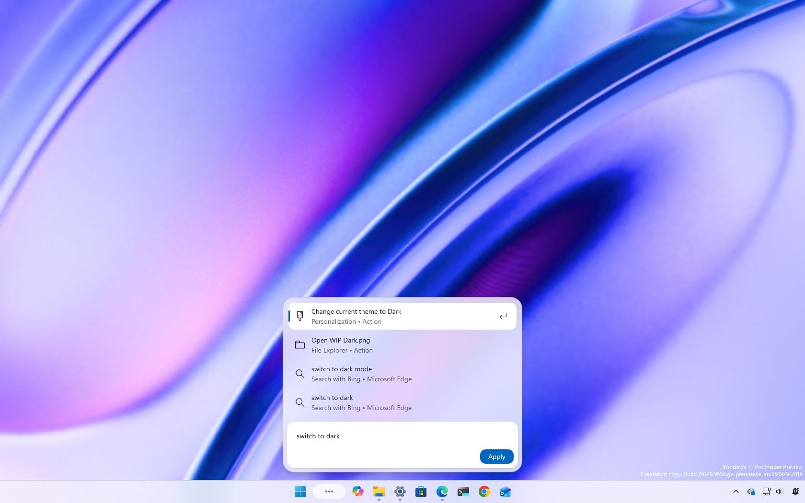Select 'Change current theme to Dark' action

(x=402, y=316)
